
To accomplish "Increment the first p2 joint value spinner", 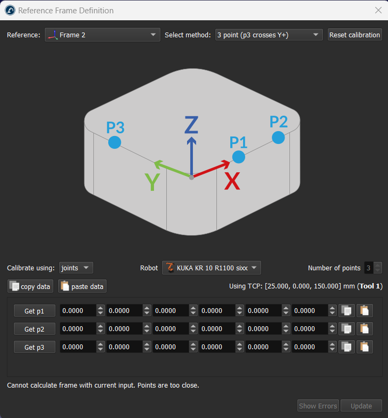I will point(100,326).
